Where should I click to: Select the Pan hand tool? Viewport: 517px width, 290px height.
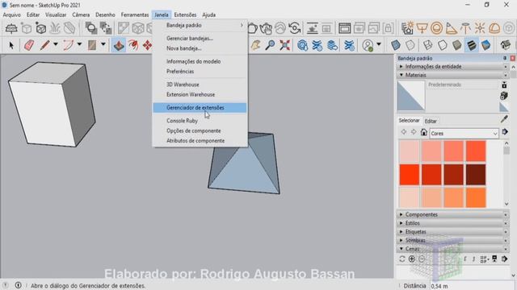coord(256,45)
